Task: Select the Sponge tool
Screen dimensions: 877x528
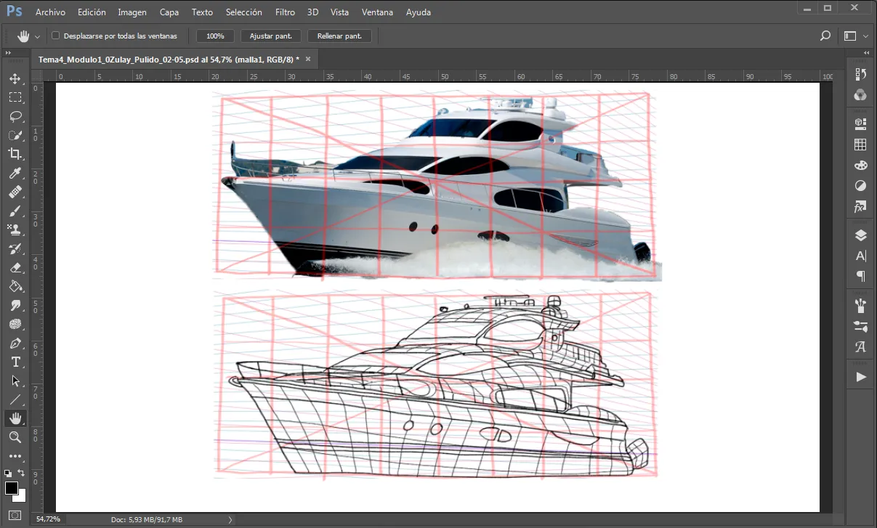Action: tap(15, 324)
